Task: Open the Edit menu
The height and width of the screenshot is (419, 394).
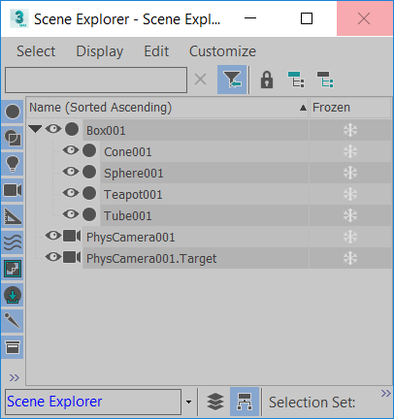Action: click(156, 51)
